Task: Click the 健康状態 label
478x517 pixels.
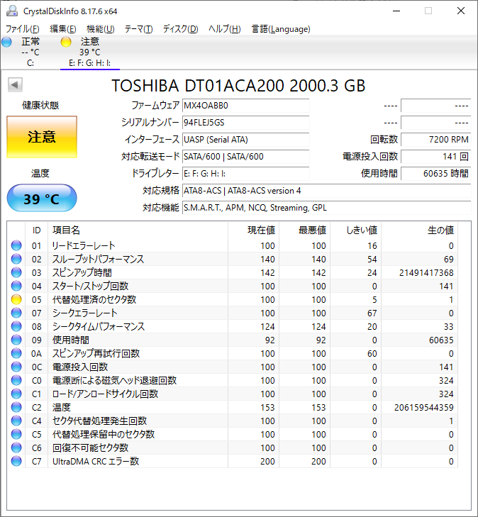Action: tap(40, 105)
